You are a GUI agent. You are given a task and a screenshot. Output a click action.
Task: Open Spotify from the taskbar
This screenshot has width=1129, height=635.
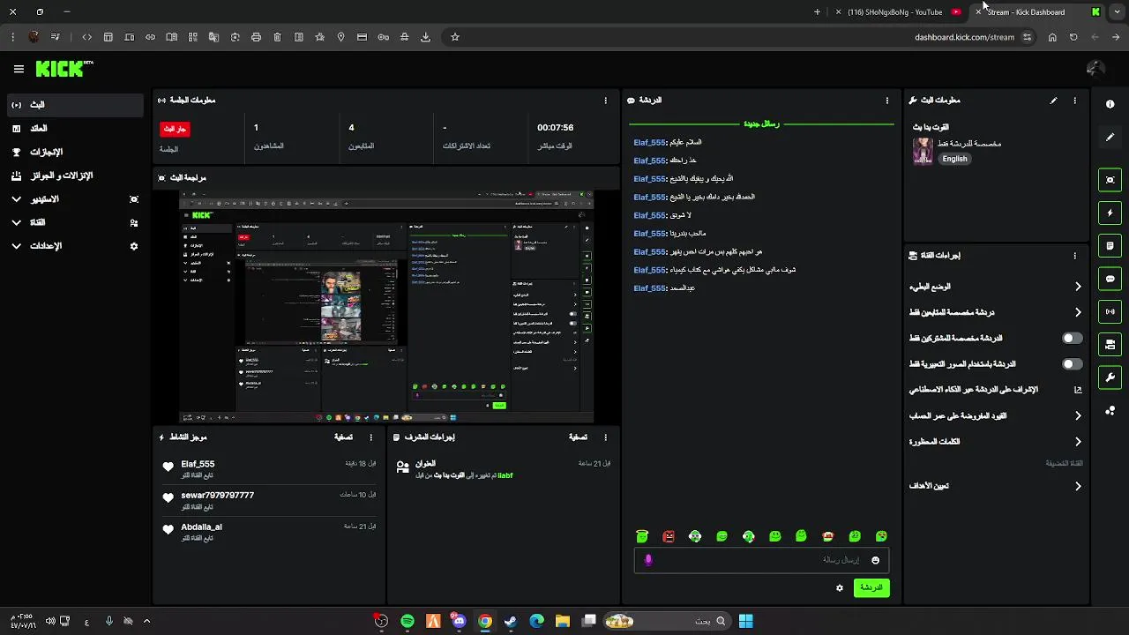click(407, 621)
